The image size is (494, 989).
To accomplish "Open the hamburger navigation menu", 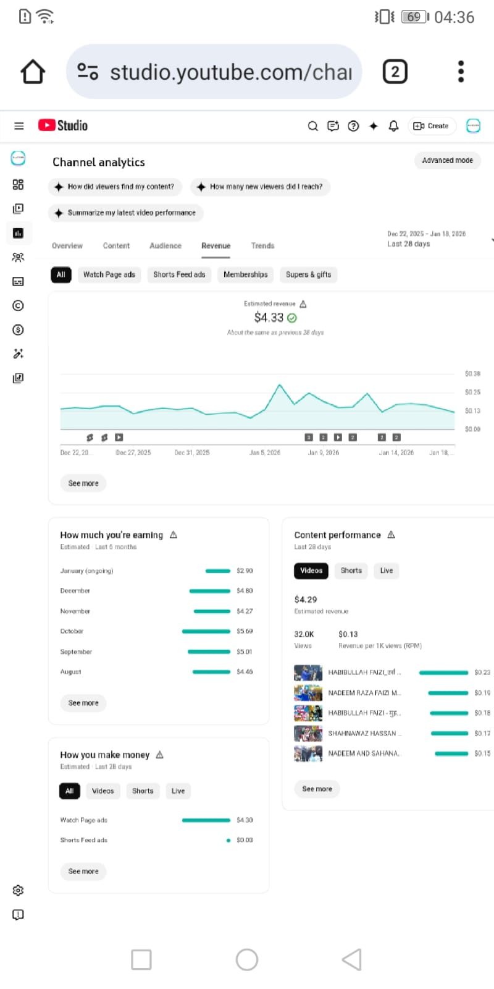I will (x=19, y=126).
